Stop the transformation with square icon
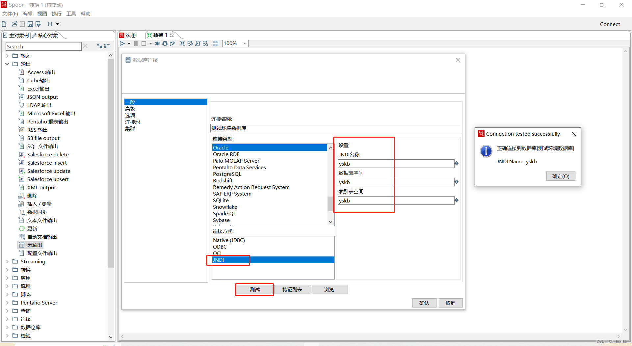Image resolution: width=632 pixels, height=346 pixels. coord(144,43)
